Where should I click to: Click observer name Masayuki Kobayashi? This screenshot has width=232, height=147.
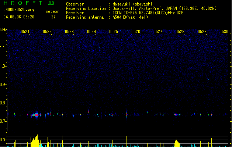(x=132, y=4)
